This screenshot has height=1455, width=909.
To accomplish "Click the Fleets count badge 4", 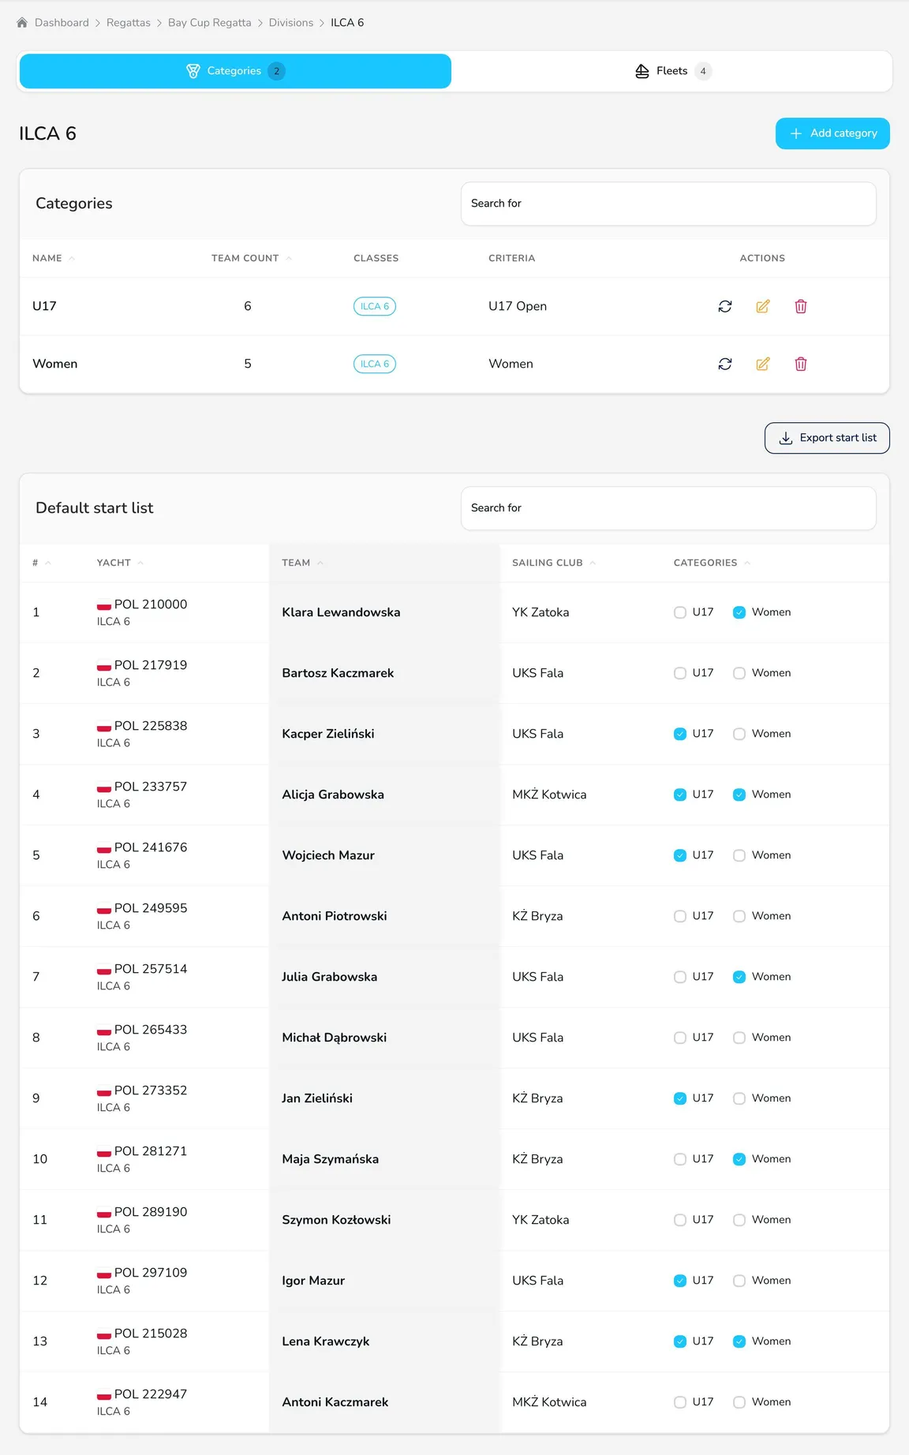I will point(703,71).
